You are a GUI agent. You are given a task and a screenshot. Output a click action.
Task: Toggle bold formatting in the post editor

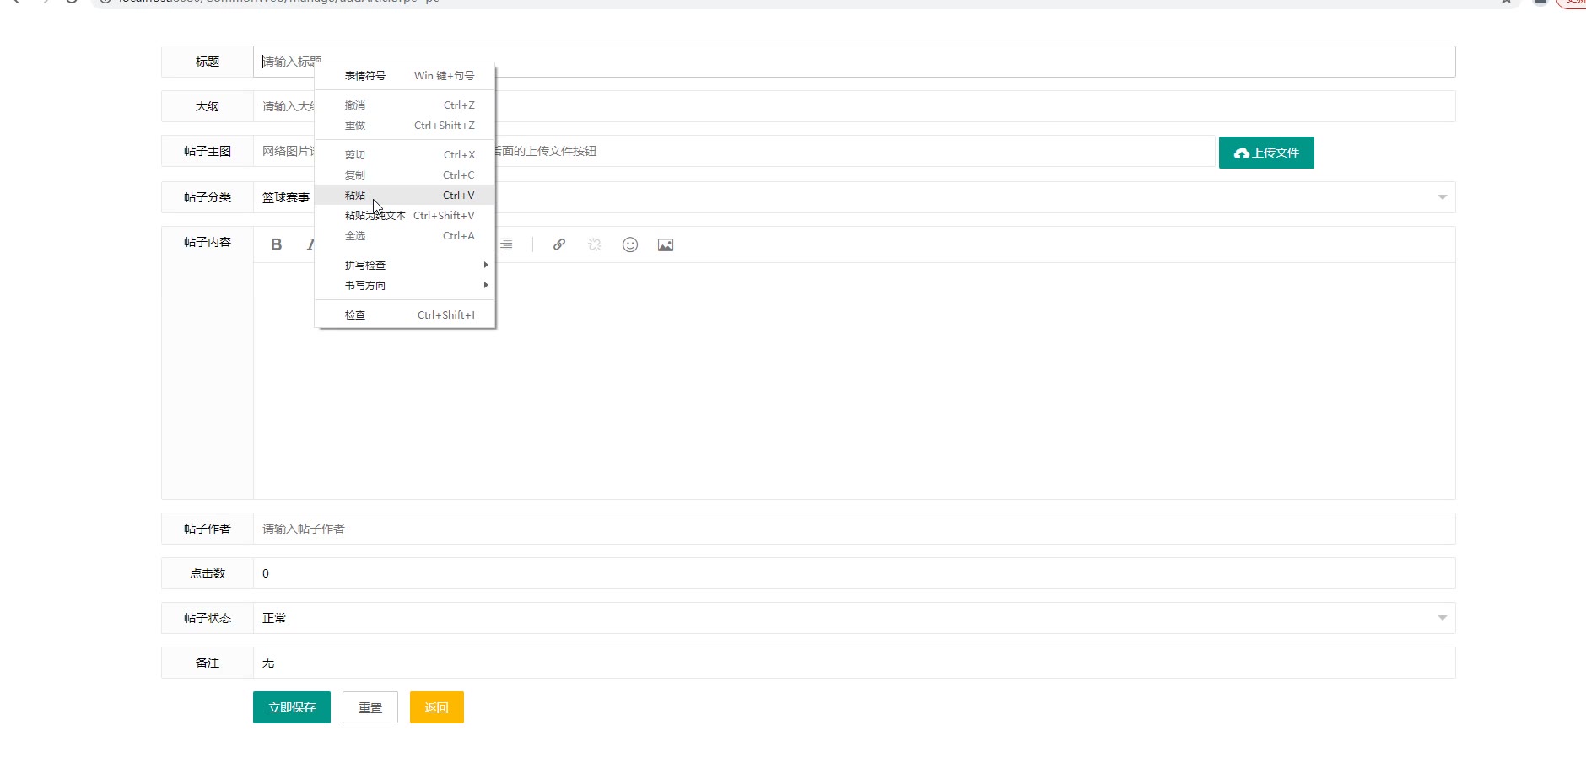[276, 244]
